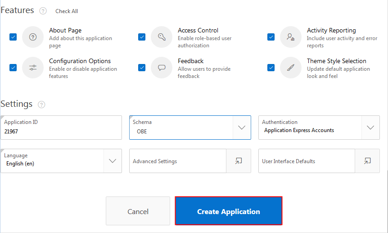Click the Configuration Options sliders icon
The width and height of the screenshot is (388, 233).
(33, 68)
